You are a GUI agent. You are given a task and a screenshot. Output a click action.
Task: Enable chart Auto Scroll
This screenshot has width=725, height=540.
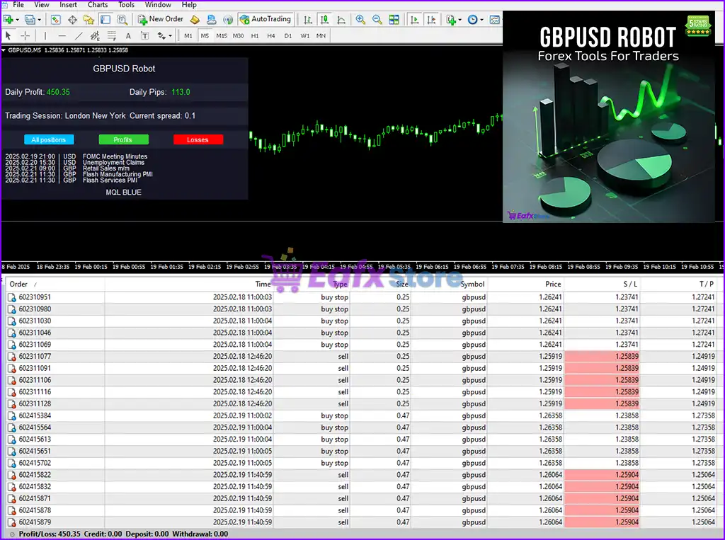[415, 20]
